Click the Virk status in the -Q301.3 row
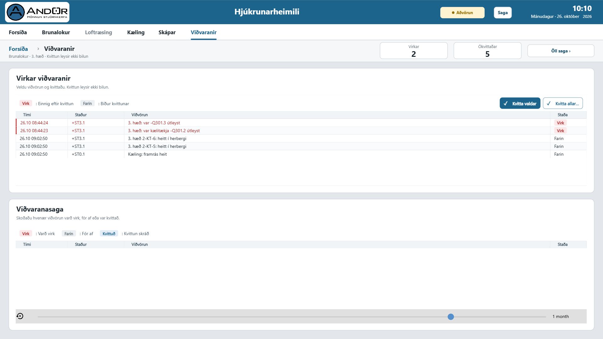Image resolution: width=603 pixels, height=339 pixels. (560, 123)
